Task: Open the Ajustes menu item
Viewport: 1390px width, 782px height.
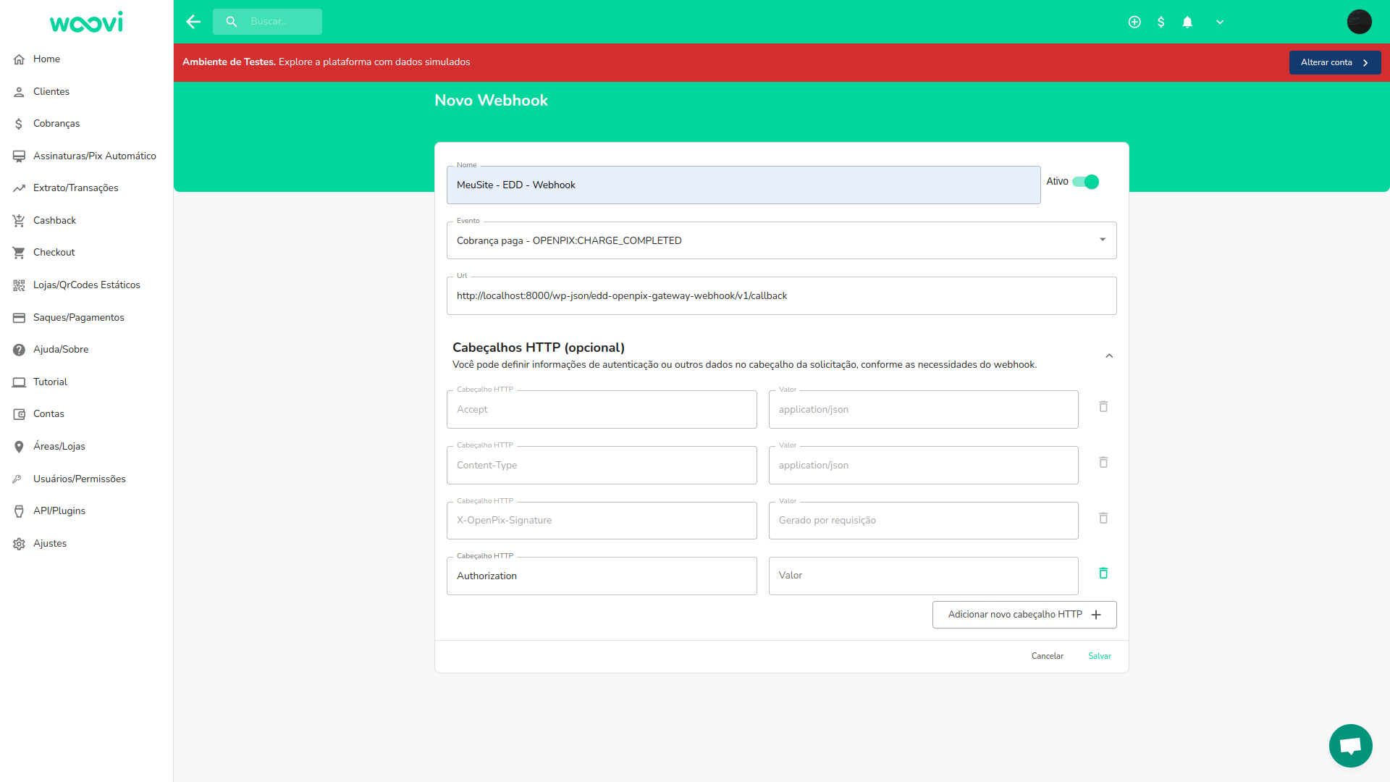Action: point(50,543)
